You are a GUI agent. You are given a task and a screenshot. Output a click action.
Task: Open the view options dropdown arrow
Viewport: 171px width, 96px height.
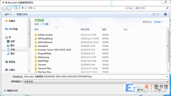[x=158, y=14]
